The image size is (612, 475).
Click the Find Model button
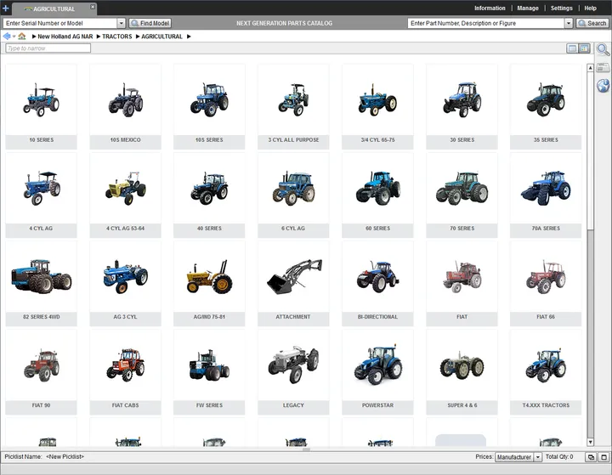click(x=150, y=23)
